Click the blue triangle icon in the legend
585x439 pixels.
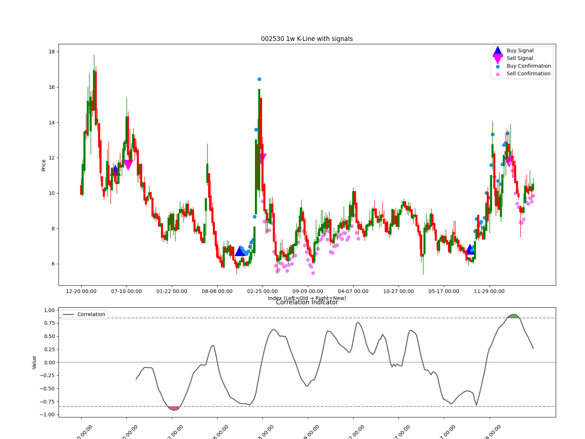498,50
